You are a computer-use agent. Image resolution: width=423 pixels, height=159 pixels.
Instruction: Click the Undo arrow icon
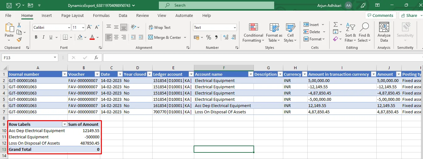coord(18,5)
